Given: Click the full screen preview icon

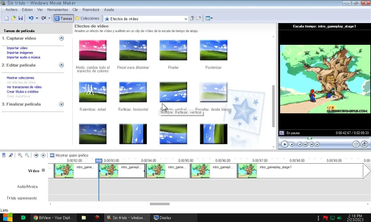Looking at the screenshot, I should (x=282, y=133).
